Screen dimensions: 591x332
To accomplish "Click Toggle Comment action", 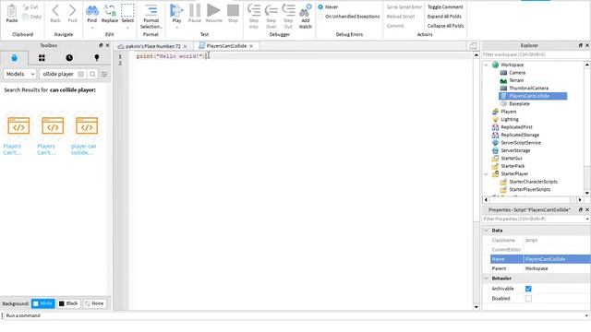I will pos(445,7).
